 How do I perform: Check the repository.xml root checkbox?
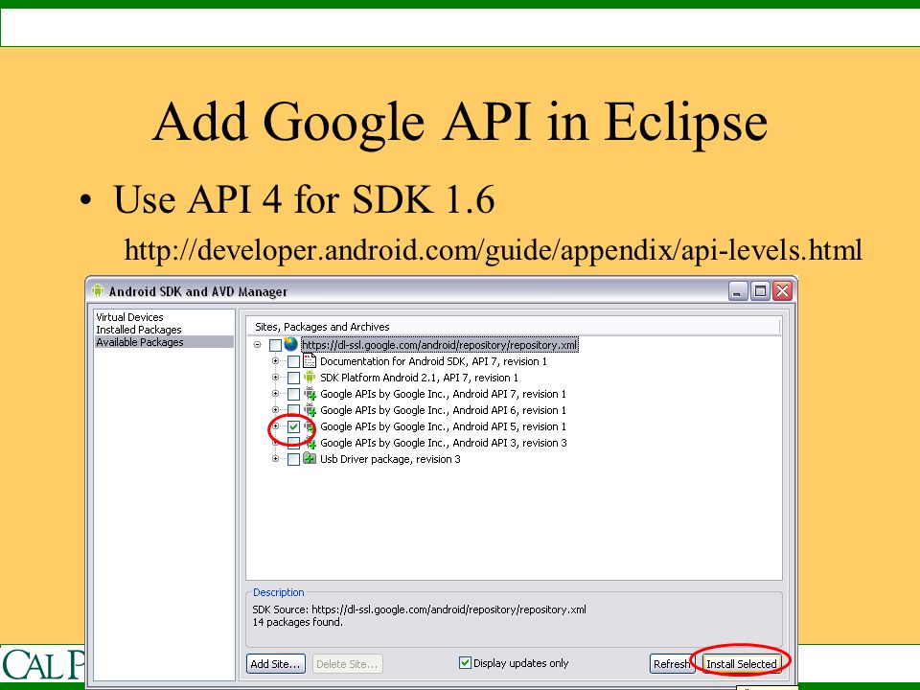point(275,345)
